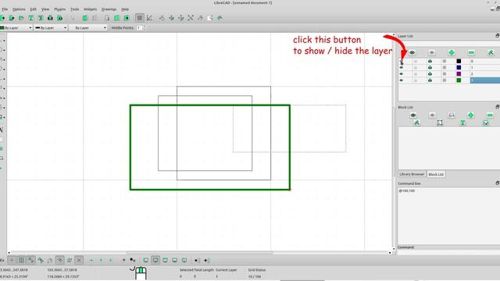This screenshot has width=500, height=281.
Task: Switch to Block List tab
Action: coord(436,174)
